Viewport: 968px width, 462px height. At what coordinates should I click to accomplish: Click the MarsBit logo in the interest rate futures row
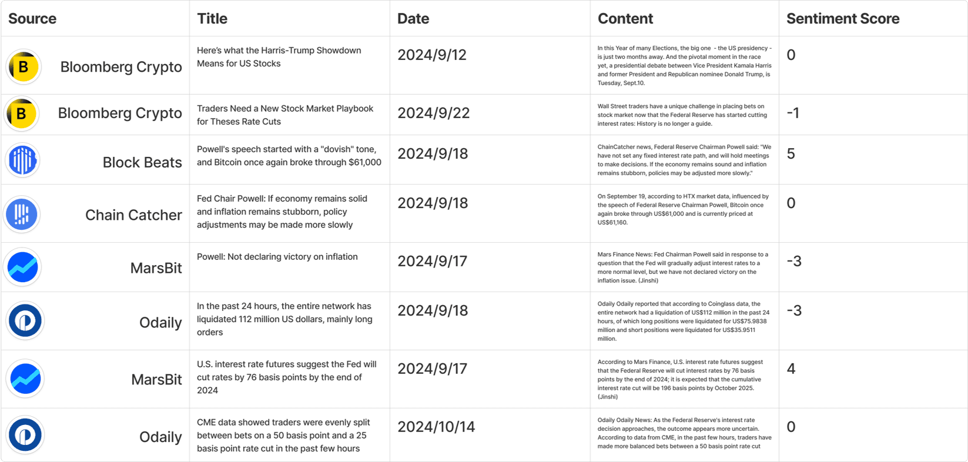click(x=25, y=379)
